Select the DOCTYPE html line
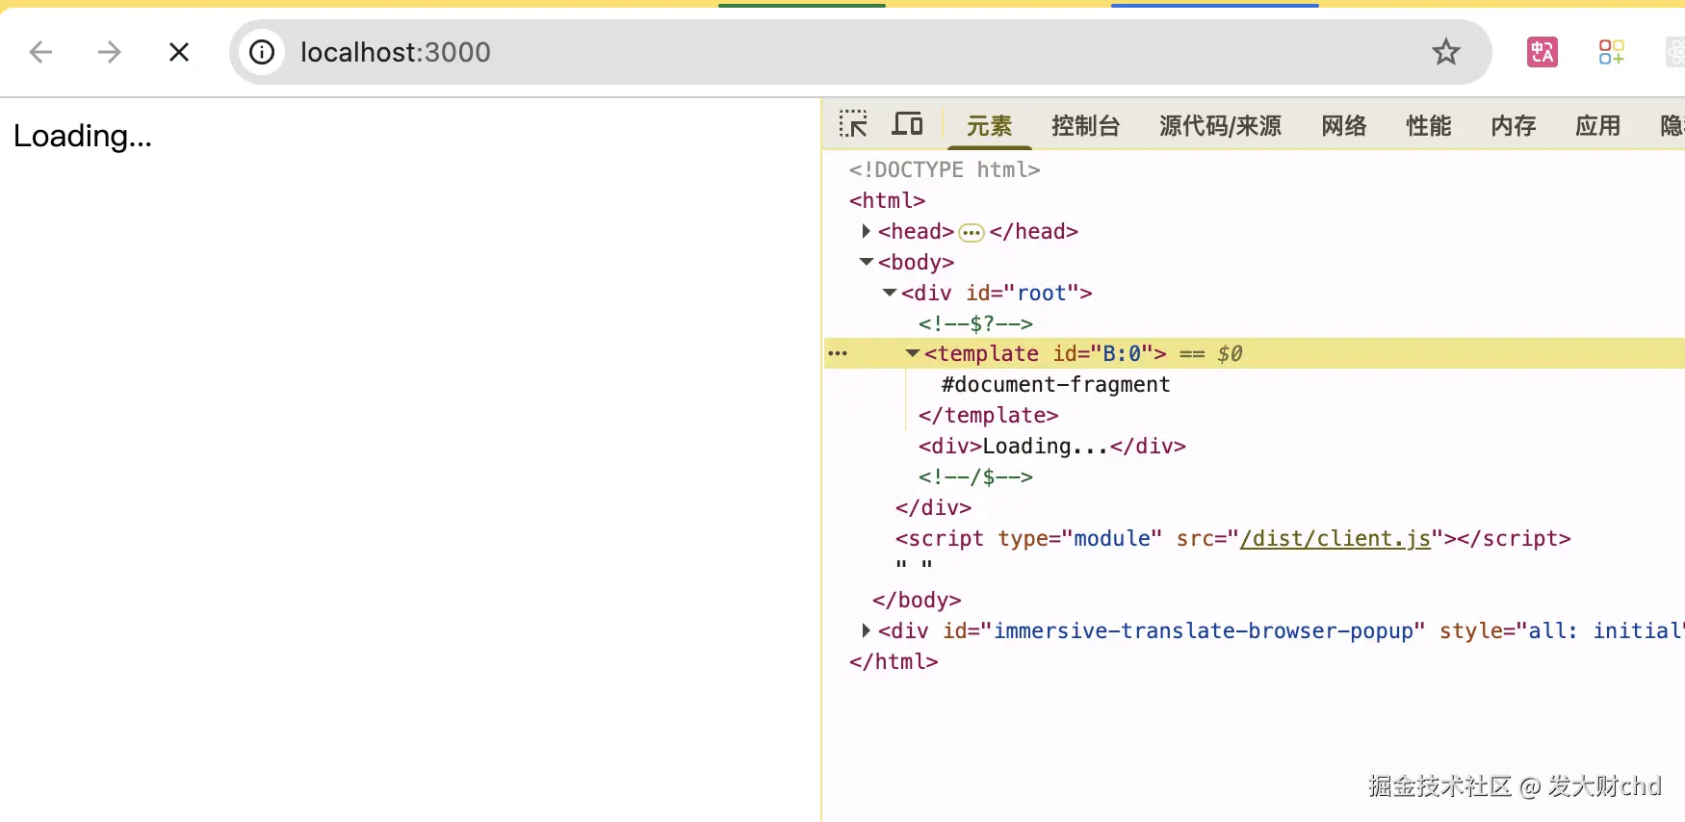The height and width of the screenshot is (822, 1685). (x=944, y=169)
